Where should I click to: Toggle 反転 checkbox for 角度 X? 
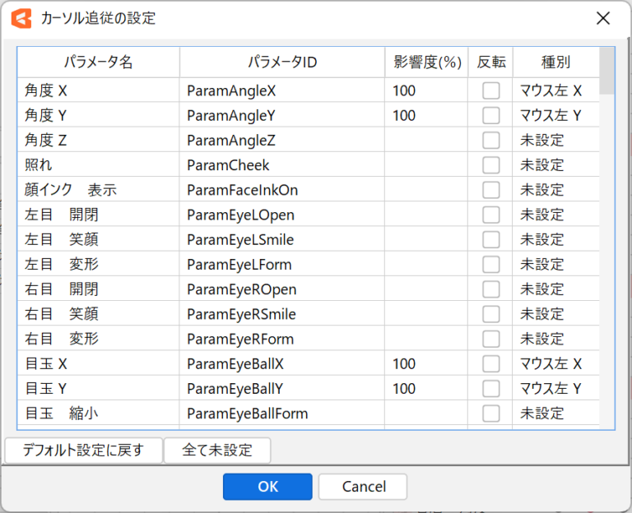pyautogui.click(x=490, y=90)
